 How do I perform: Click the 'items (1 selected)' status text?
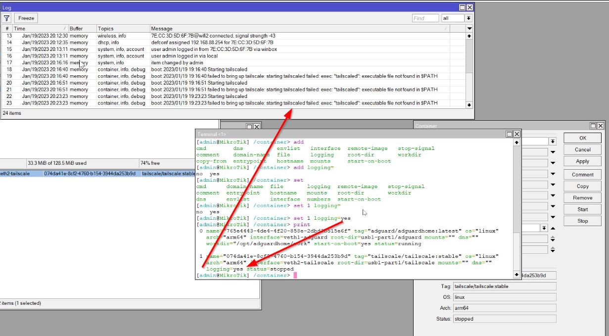[x=21, y=303]
